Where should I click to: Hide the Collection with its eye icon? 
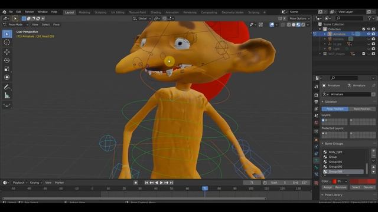pyautogui.click(x=369, y=29)
